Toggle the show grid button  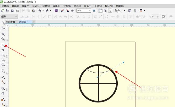(105, 10)
